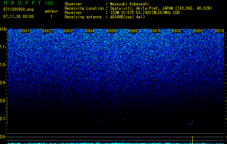Click the date stamp 07.11.30 09:00
This screenshot has height=144, width=227.
[18, 17]
